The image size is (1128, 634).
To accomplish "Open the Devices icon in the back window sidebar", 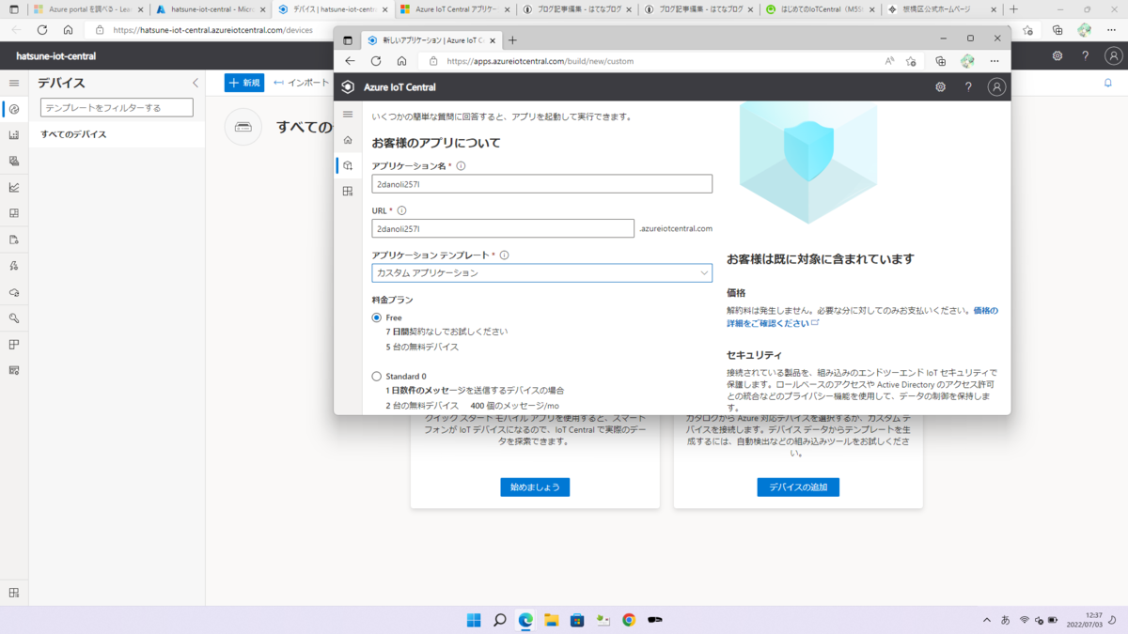I will [x=14, y=109].
